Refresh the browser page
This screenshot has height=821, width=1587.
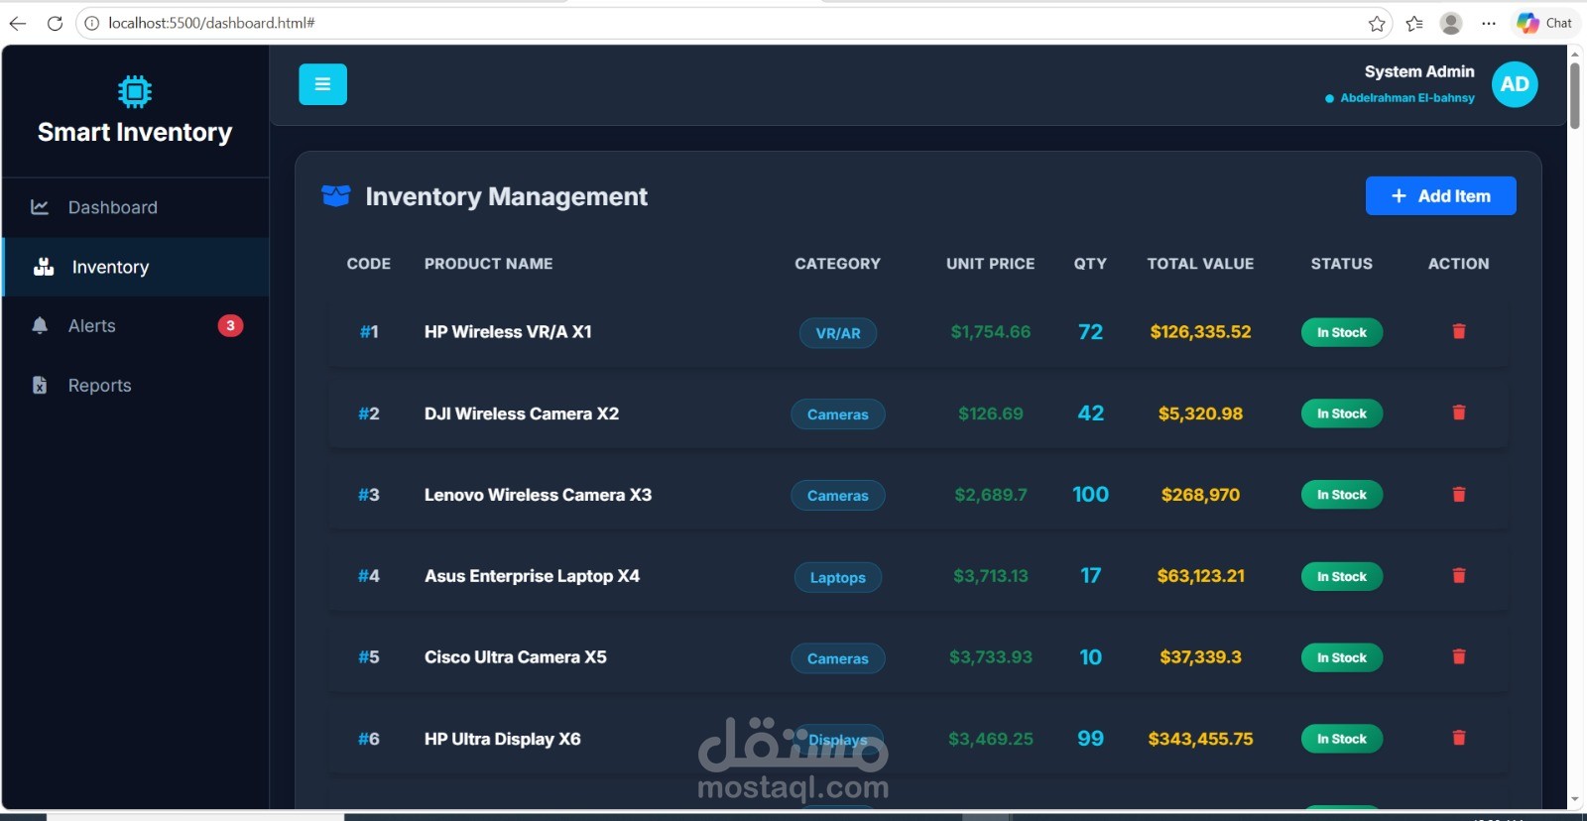point(55,23)
